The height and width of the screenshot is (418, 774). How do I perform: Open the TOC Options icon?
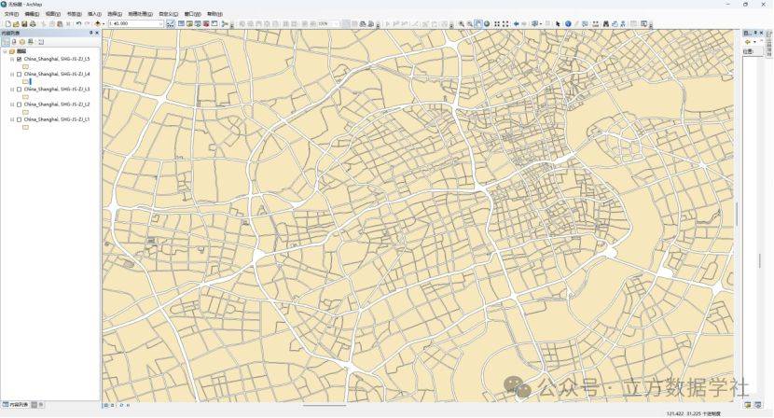pos(41,41)
